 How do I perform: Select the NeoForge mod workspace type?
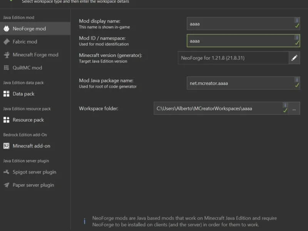[35, 28]
